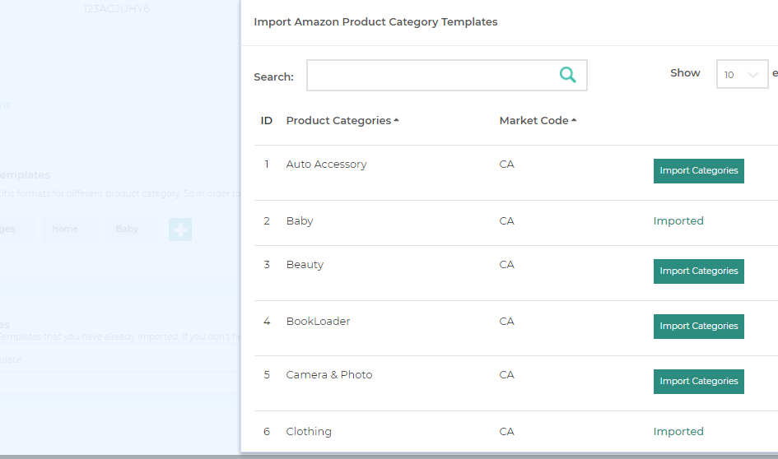Click the Market Code column header
This screenshot has width=778, height=459.
tap(533, 120)
